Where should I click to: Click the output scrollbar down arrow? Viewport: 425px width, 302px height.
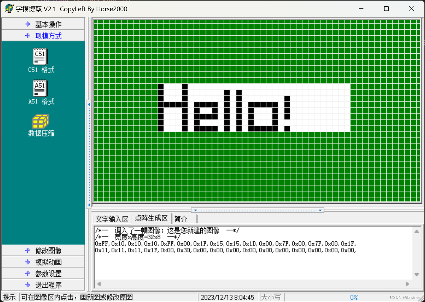point(417,275)
